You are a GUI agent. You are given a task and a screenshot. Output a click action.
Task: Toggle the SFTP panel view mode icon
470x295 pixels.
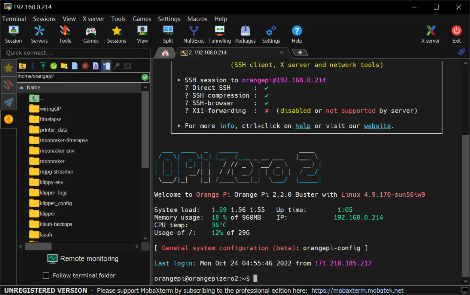coord(106,66)
